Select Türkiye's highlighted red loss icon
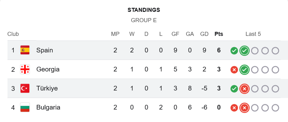This screenshot has width=288, height=122. pyautogui.click(x=244, y=89)
